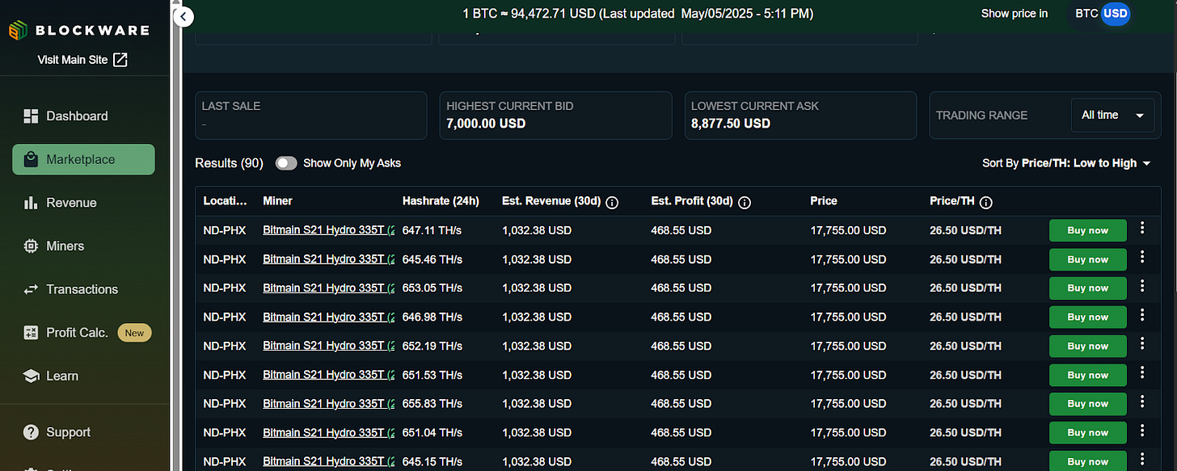Open more options for 653.05 TH/s row

(1142, 286)
